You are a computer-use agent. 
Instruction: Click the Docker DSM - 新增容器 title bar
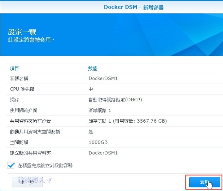point(133,7)
